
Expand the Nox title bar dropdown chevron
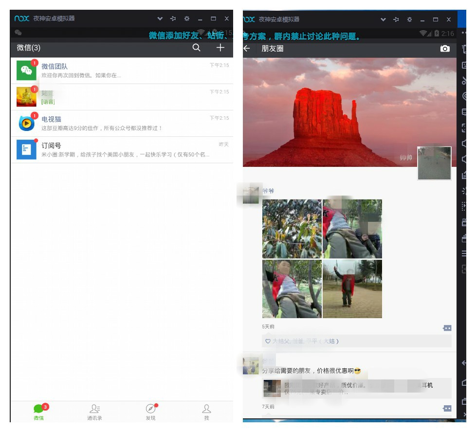(x=160, y=18)
